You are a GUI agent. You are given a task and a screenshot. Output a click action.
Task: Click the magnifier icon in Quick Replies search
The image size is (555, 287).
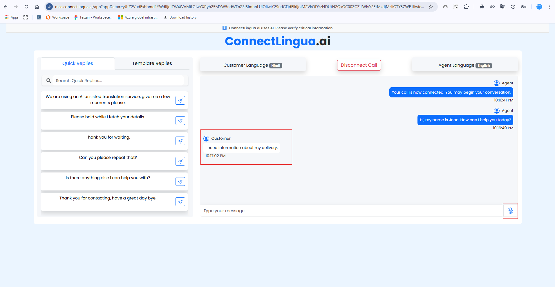point(49,81)
